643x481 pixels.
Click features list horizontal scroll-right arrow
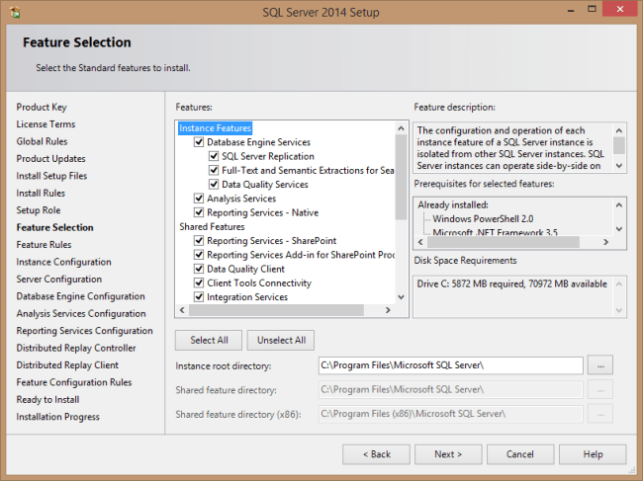coord(390,311)
